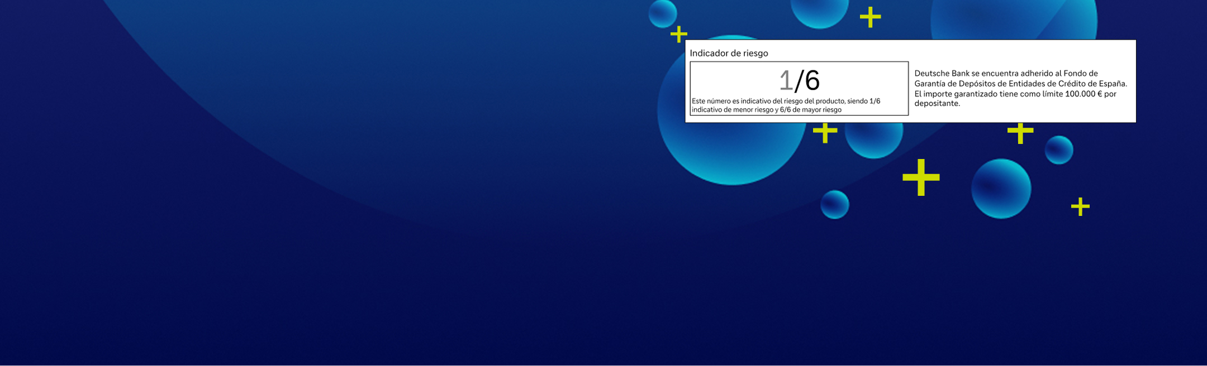
Task: Click the 1/6 risk indicator number
Action: point(799,81)
